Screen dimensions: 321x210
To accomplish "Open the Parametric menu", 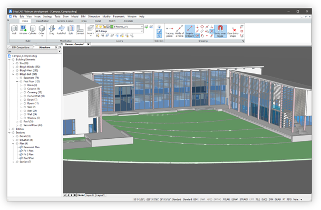I will (119, 16).
